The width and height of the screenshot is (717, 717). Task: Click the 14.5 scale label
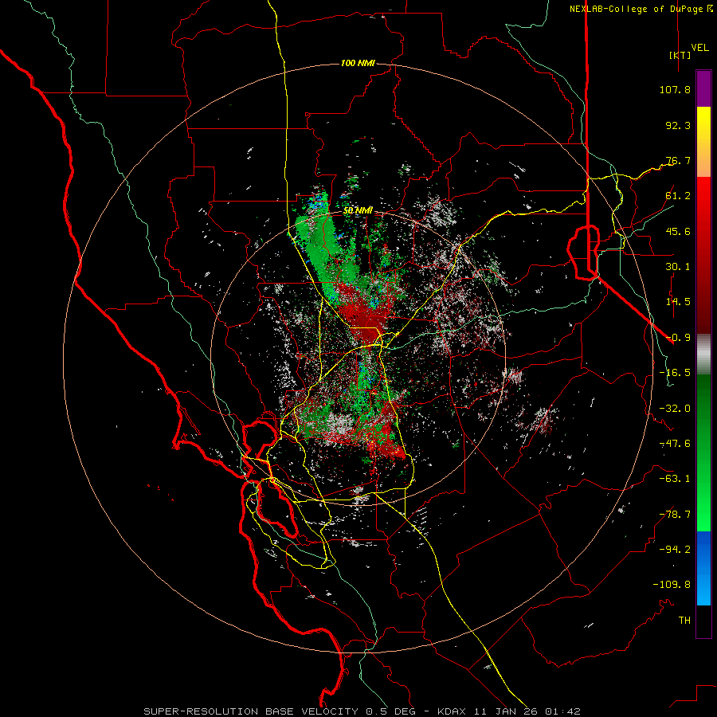[x=678, y=302]
